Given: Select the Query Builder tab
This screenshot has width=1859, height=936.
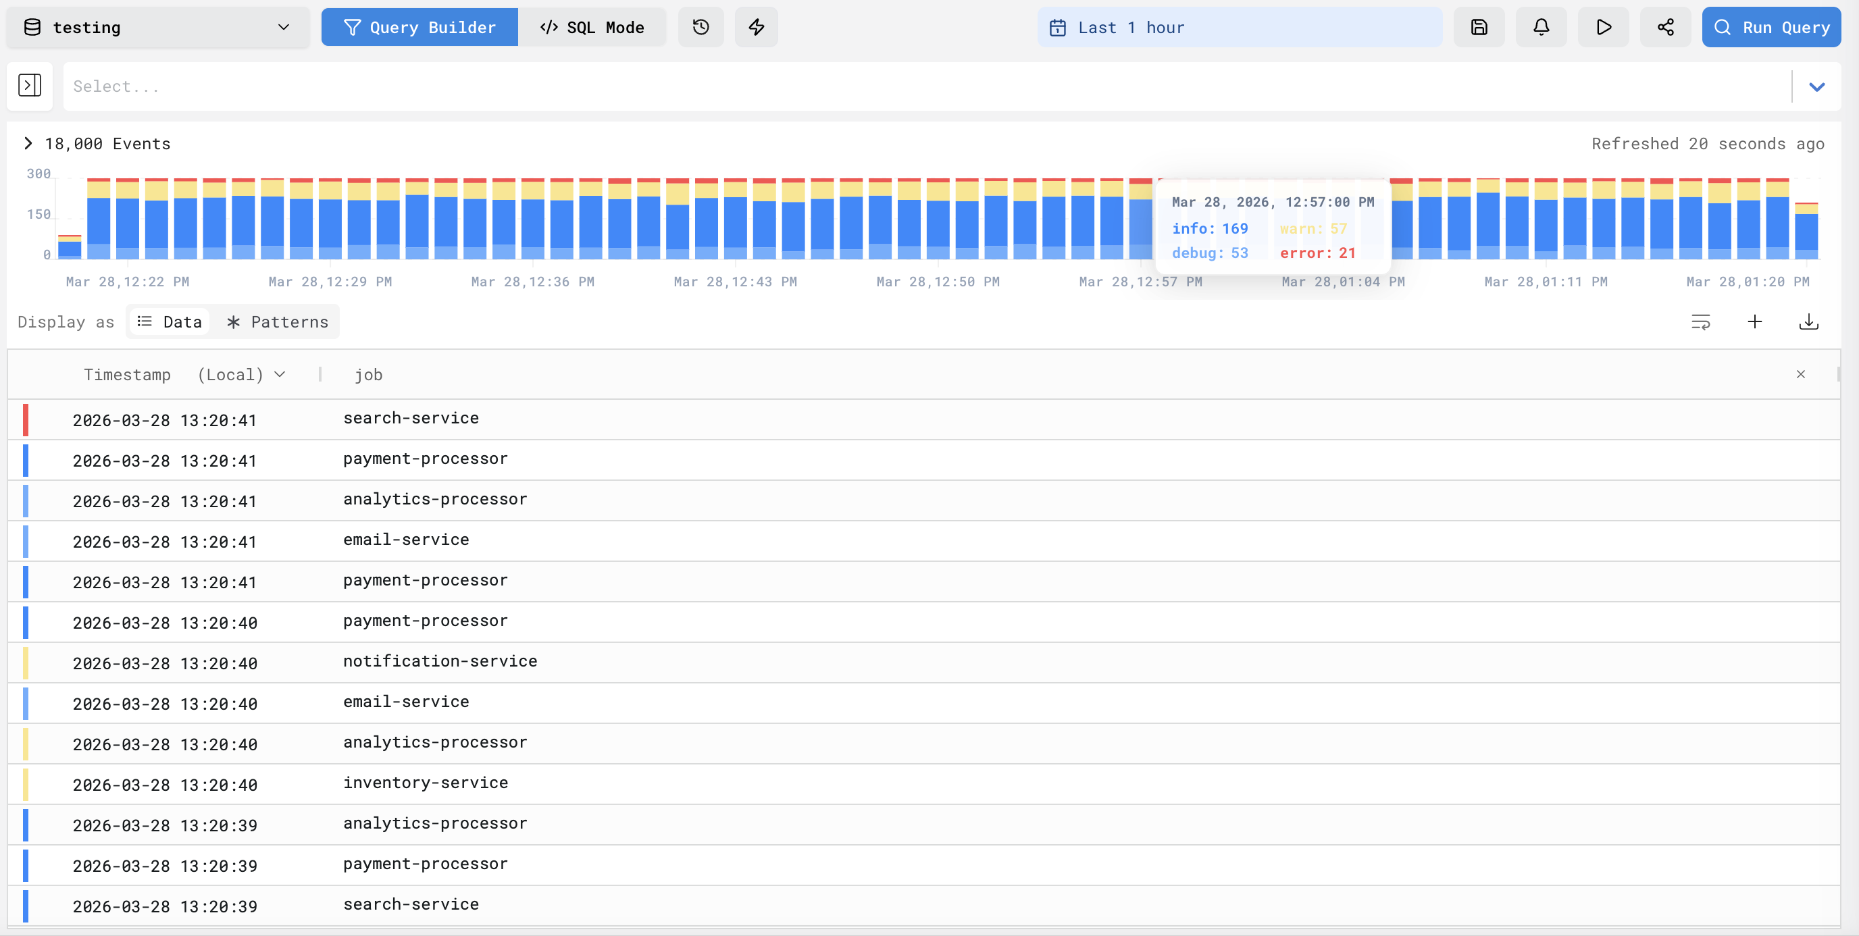Looking at the screenshot, I should click(419, 27).
